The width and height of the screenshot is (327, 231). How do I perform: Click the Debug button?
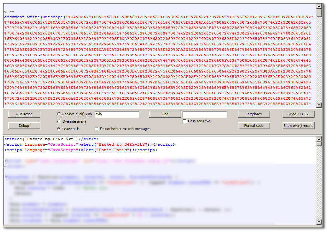pyautogui.click(x=24, y=126)
